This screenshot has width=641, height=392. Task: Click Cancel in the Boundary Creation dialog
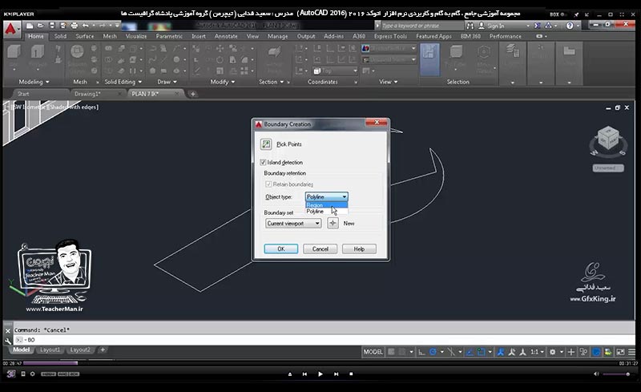[x=320, y=249]
